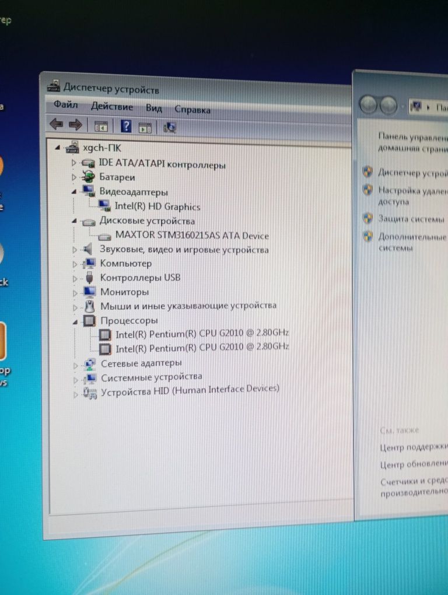Screen dimensions: 448x595
Task: Click the Forward arrow in Device Manager toolbar
Action: [76, 124]
